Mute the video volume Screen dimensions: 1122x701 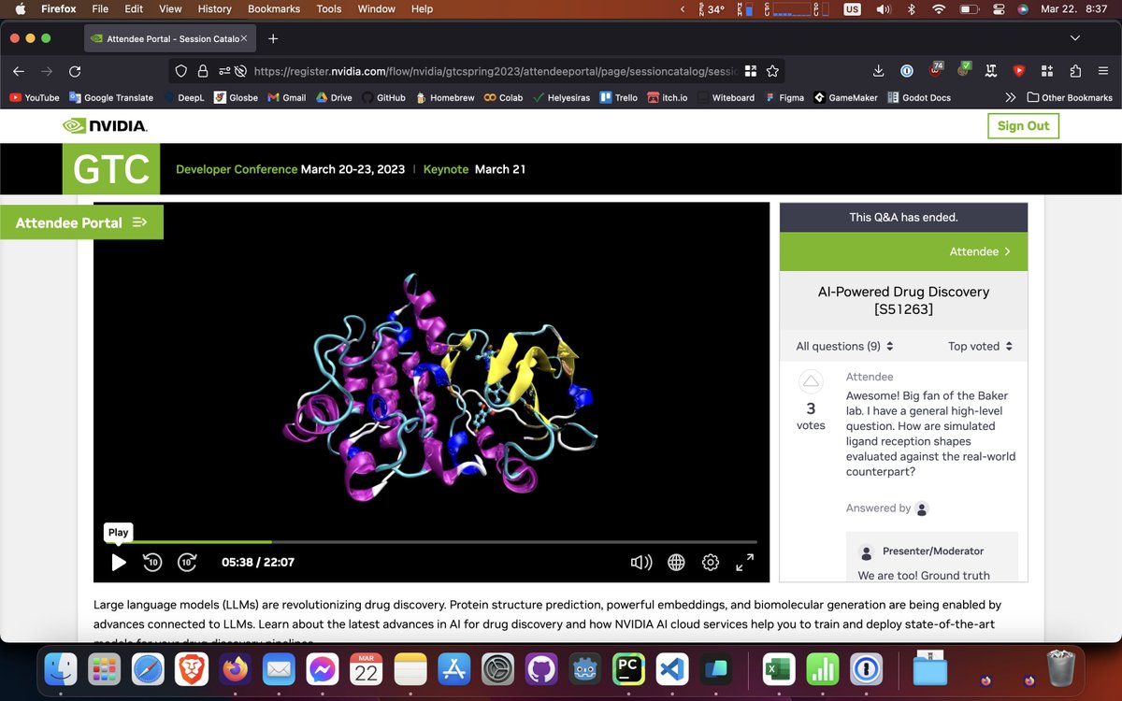tap(641, 562)
